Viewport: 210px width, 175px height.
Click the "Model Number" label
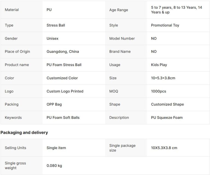[x=122, y=38]
